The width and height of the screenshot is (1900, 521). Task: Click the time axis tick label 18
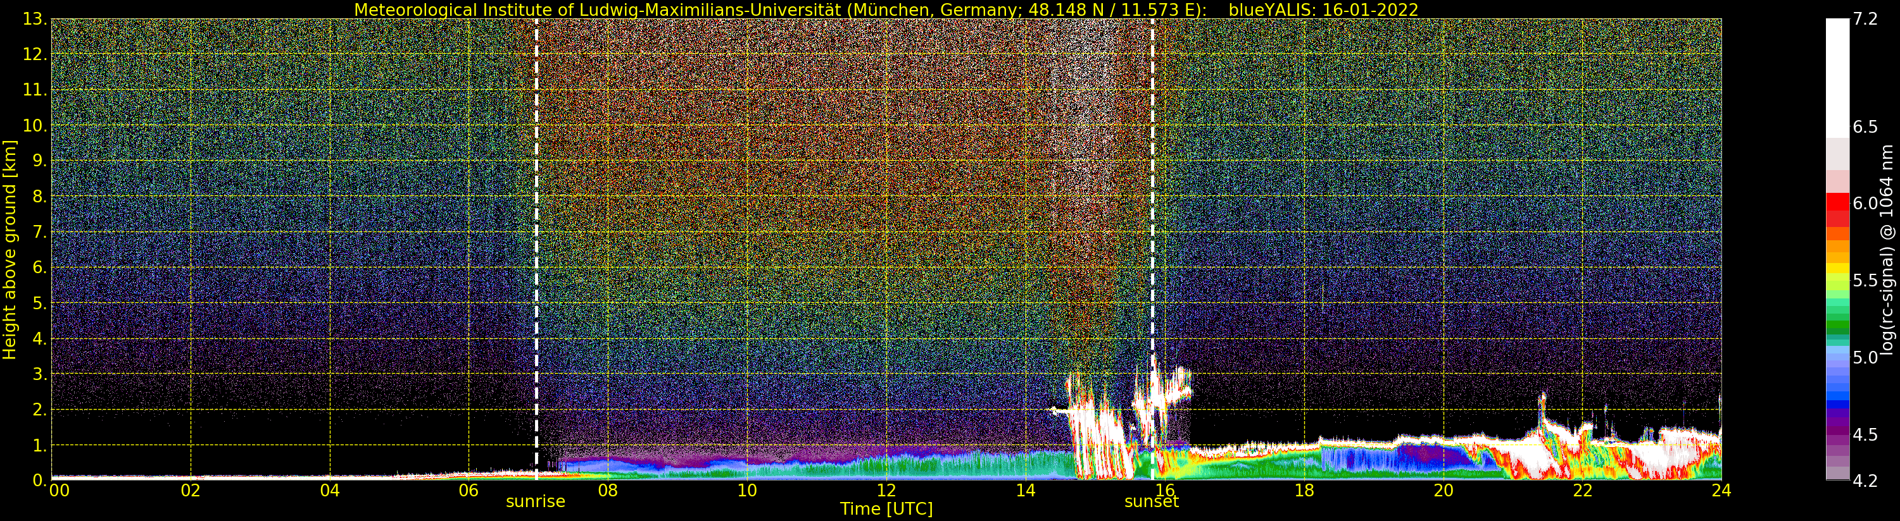pyautogui.click(x=1304, y=490)
